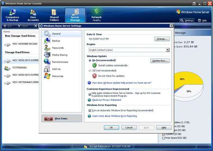The width and height of the screenshot is (213, 151).
Task: Open the User Accounts tab
Action: pos(33,15)
